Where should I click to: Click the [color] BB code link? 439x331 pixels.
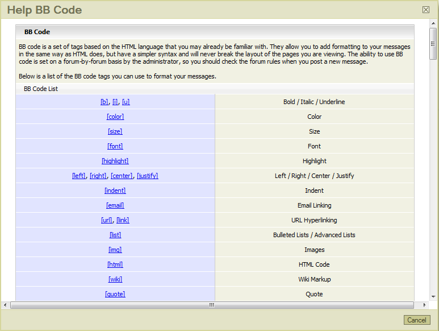point(115,117)
